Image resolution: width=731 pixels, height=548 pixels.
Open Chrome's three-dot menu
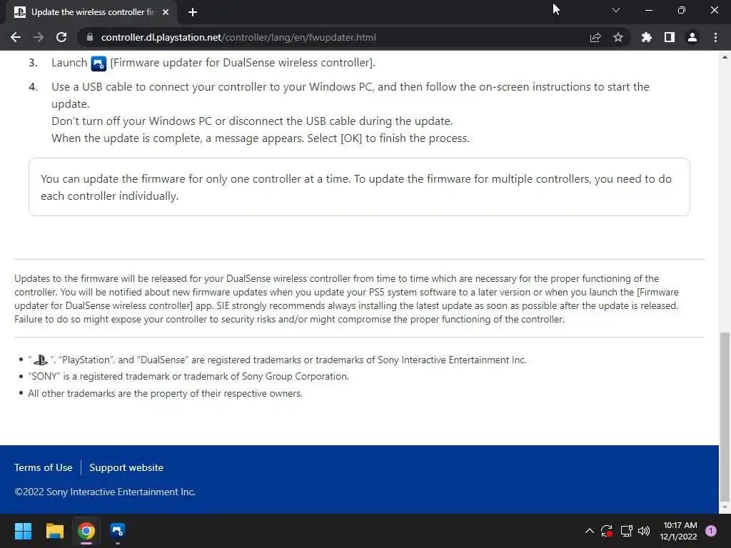pyautogui.click(x=715, y=37)
